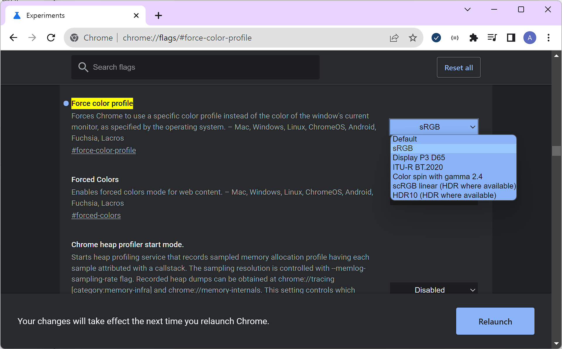
Task: Toggle the side panel icon
Action: tap(511, 38)
